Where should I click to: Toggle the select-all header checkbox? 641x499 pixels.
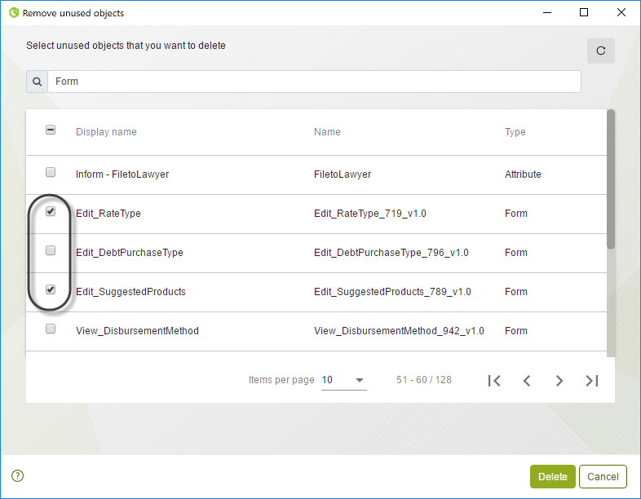51,130
